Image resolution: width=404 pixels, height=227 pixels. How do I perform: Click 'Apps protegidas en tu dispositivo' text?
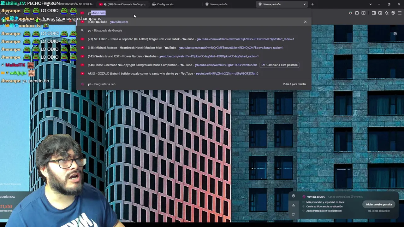pyautogui.click(x=324, y=211)
